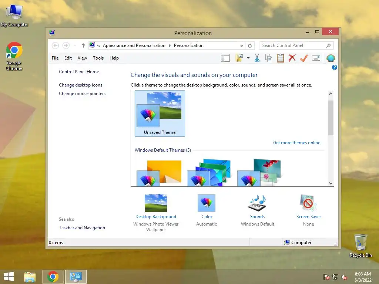Screen dimensions: 379x284
Task: Click the themes list scroll-up arrow
Action: pyautogui.click(x=331, y=94)
